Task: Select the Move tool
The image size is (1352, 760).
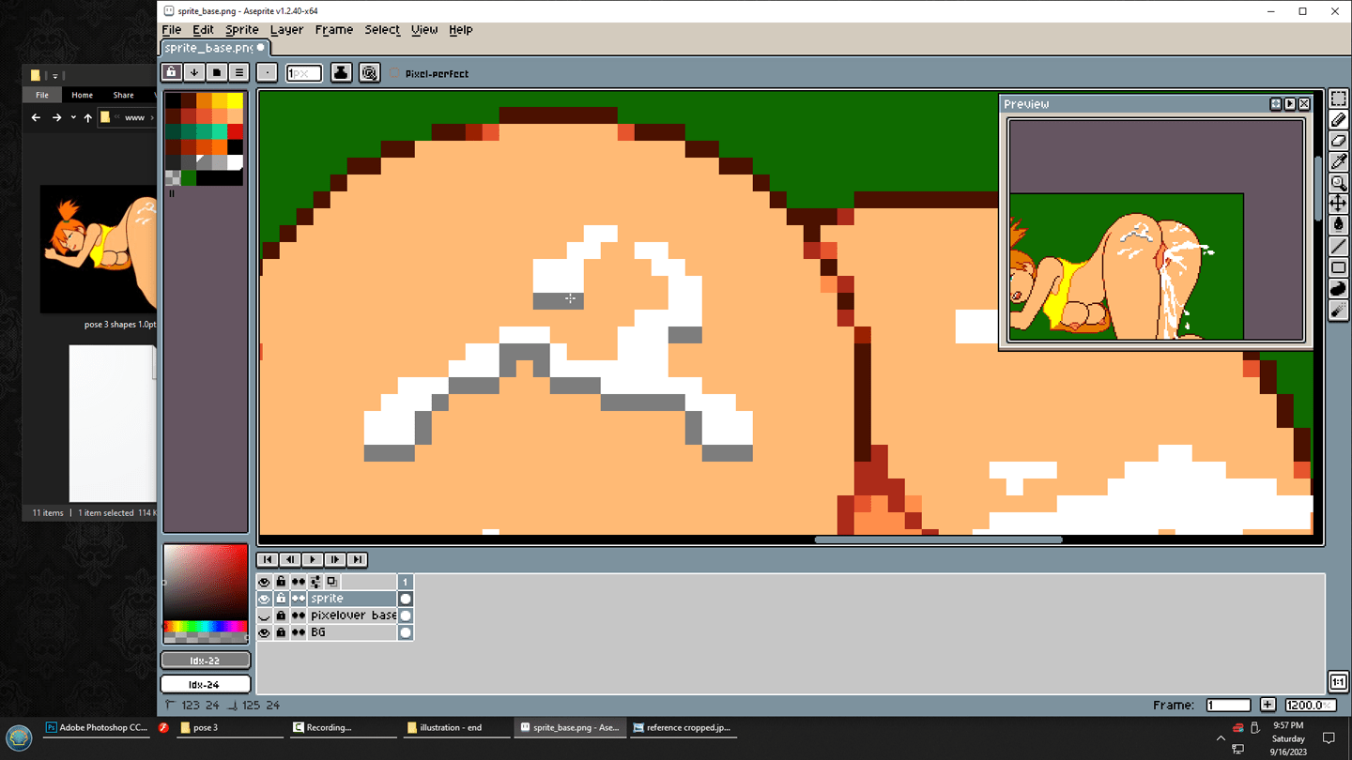Action: coord(1338,204)
